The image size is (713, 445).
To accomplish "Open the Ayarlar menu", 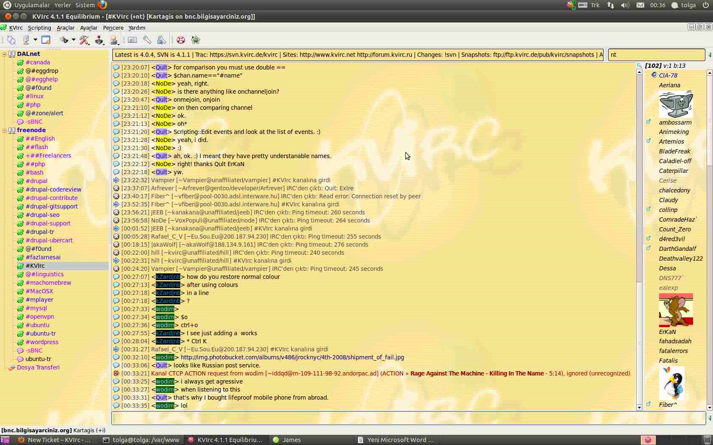I will coord(89,28).
